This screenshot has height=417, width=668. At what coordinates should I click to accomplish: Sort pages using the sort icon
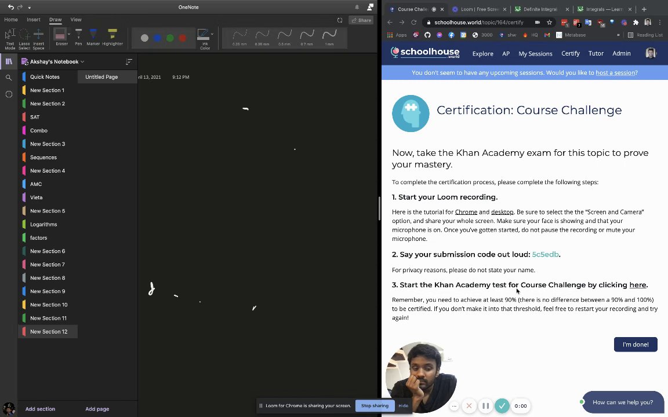coord(129,62)
